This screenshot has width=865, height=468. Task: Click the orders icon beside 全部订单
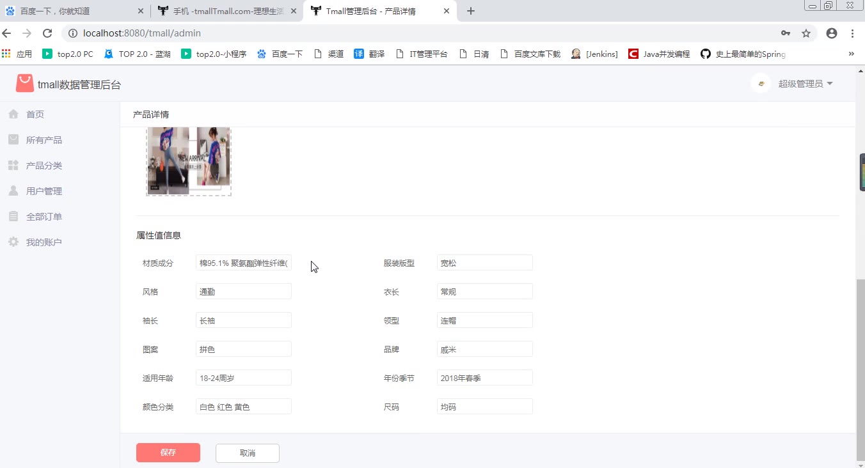pyautogui.click(x=13, y=217)
